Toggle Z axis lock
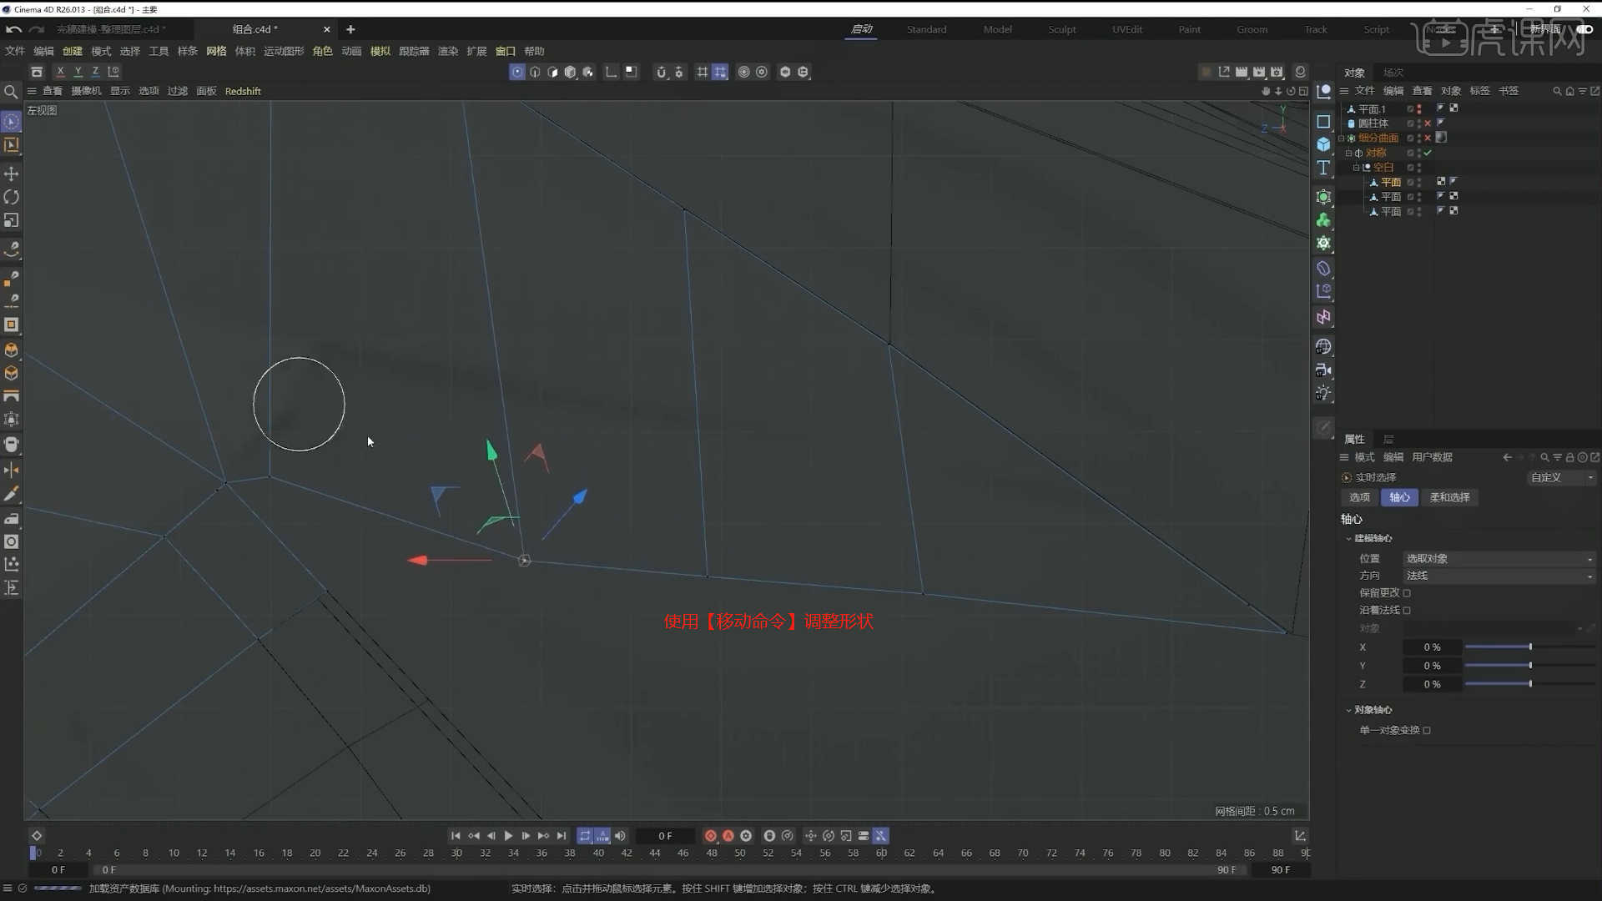 coord(95,73)
